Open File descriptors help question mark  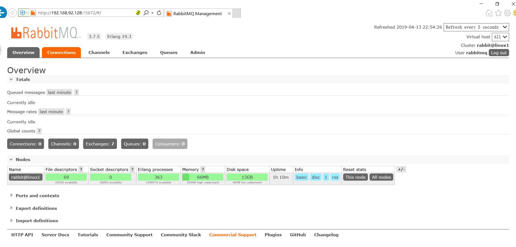pyautogui.click(x=81, y=170)
